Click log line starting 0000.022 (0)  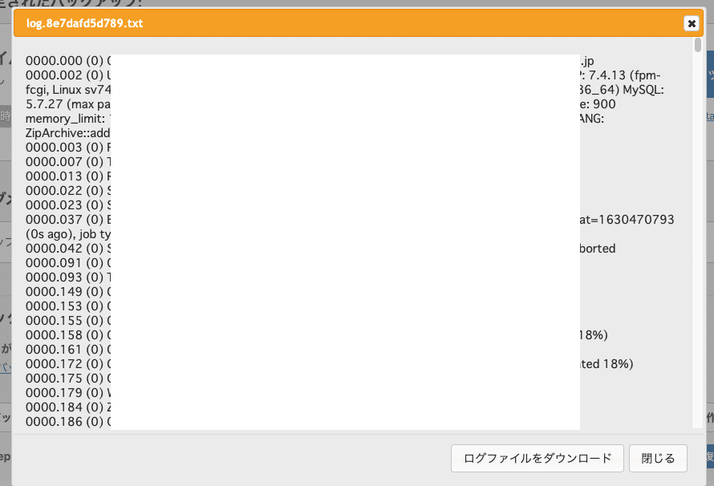68,191
